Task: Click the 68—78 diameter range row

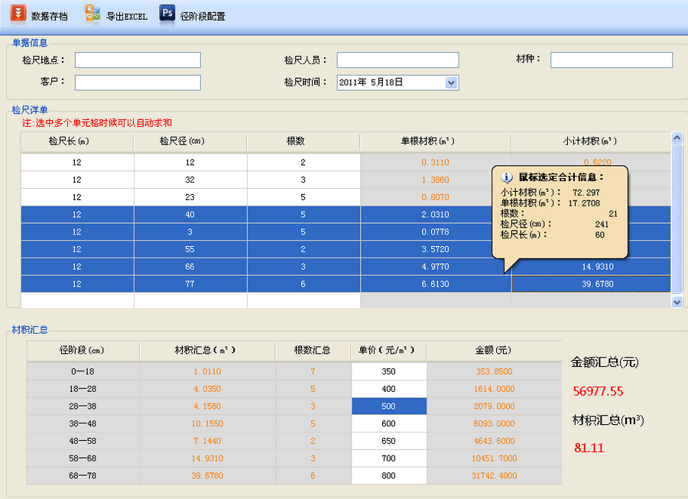Action: pyautogui.click(x=83, y=475)
